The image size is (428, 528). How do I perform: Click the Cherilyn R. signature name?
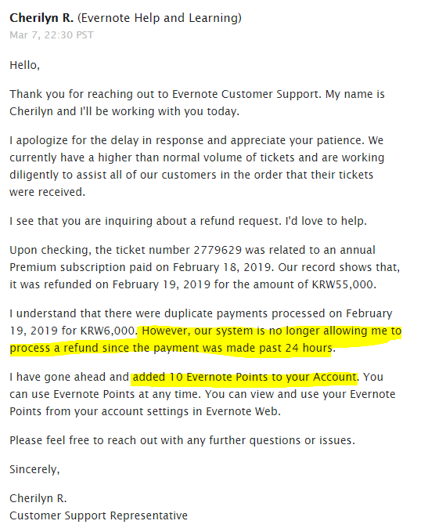[x=38, y=498]
